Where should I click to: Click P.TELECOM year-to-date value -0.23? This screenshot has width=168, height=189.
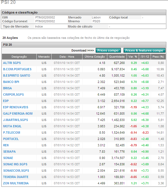[145, 133]
